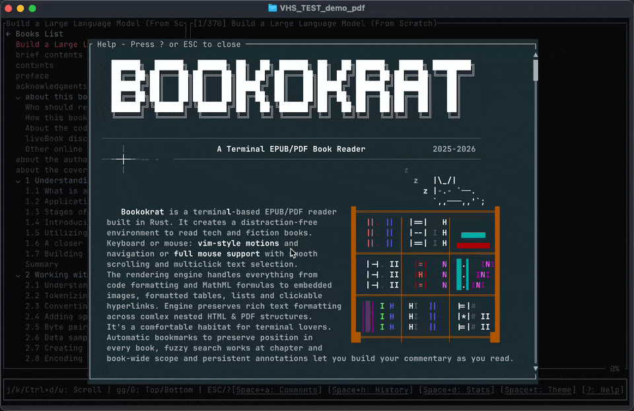Open the 'acknowledgments' entry
The width and height of the screenshot is (634, 411).
[x=52, y=86]
